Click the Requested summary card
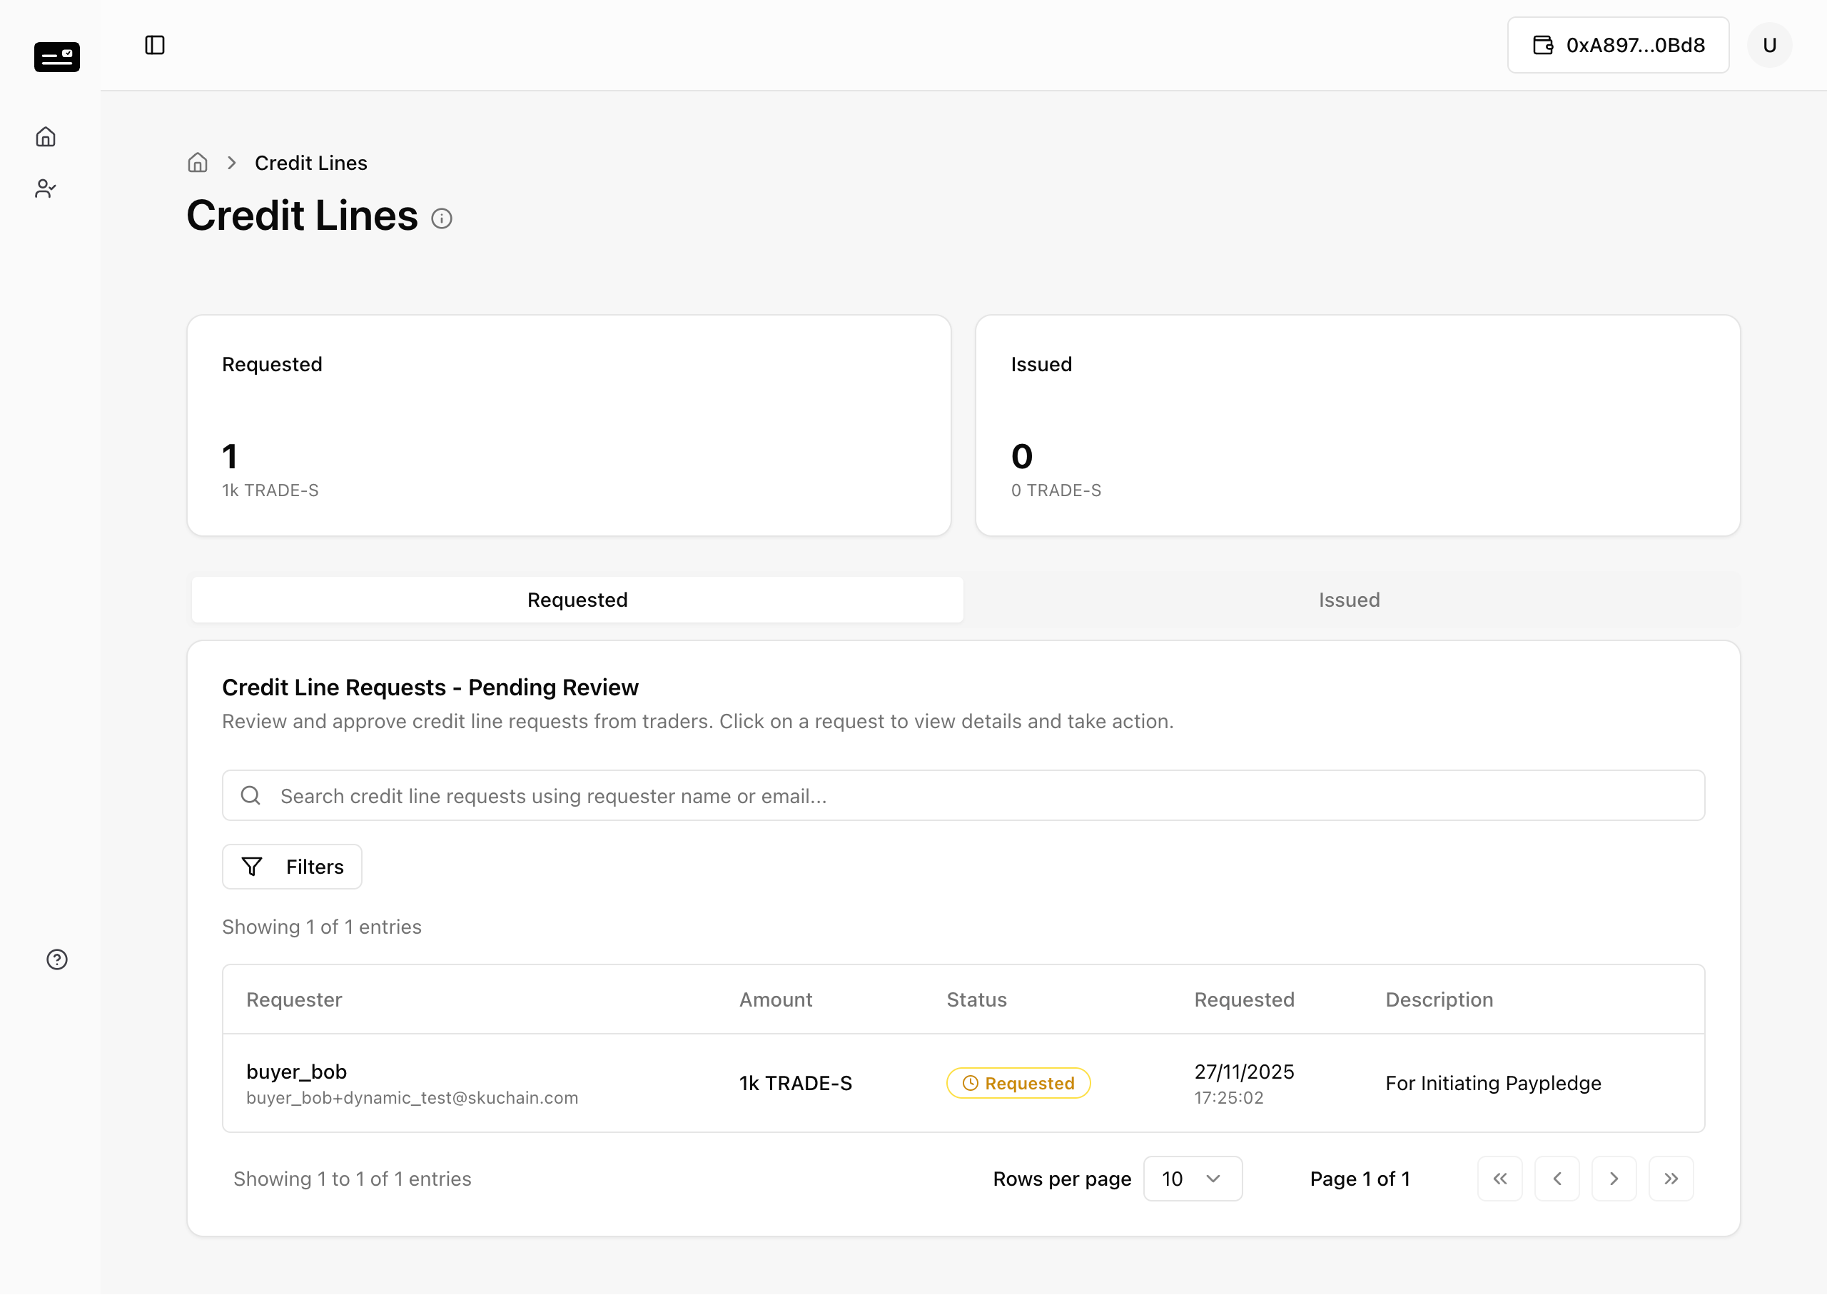1827x1295 pixels. point(568,425)
